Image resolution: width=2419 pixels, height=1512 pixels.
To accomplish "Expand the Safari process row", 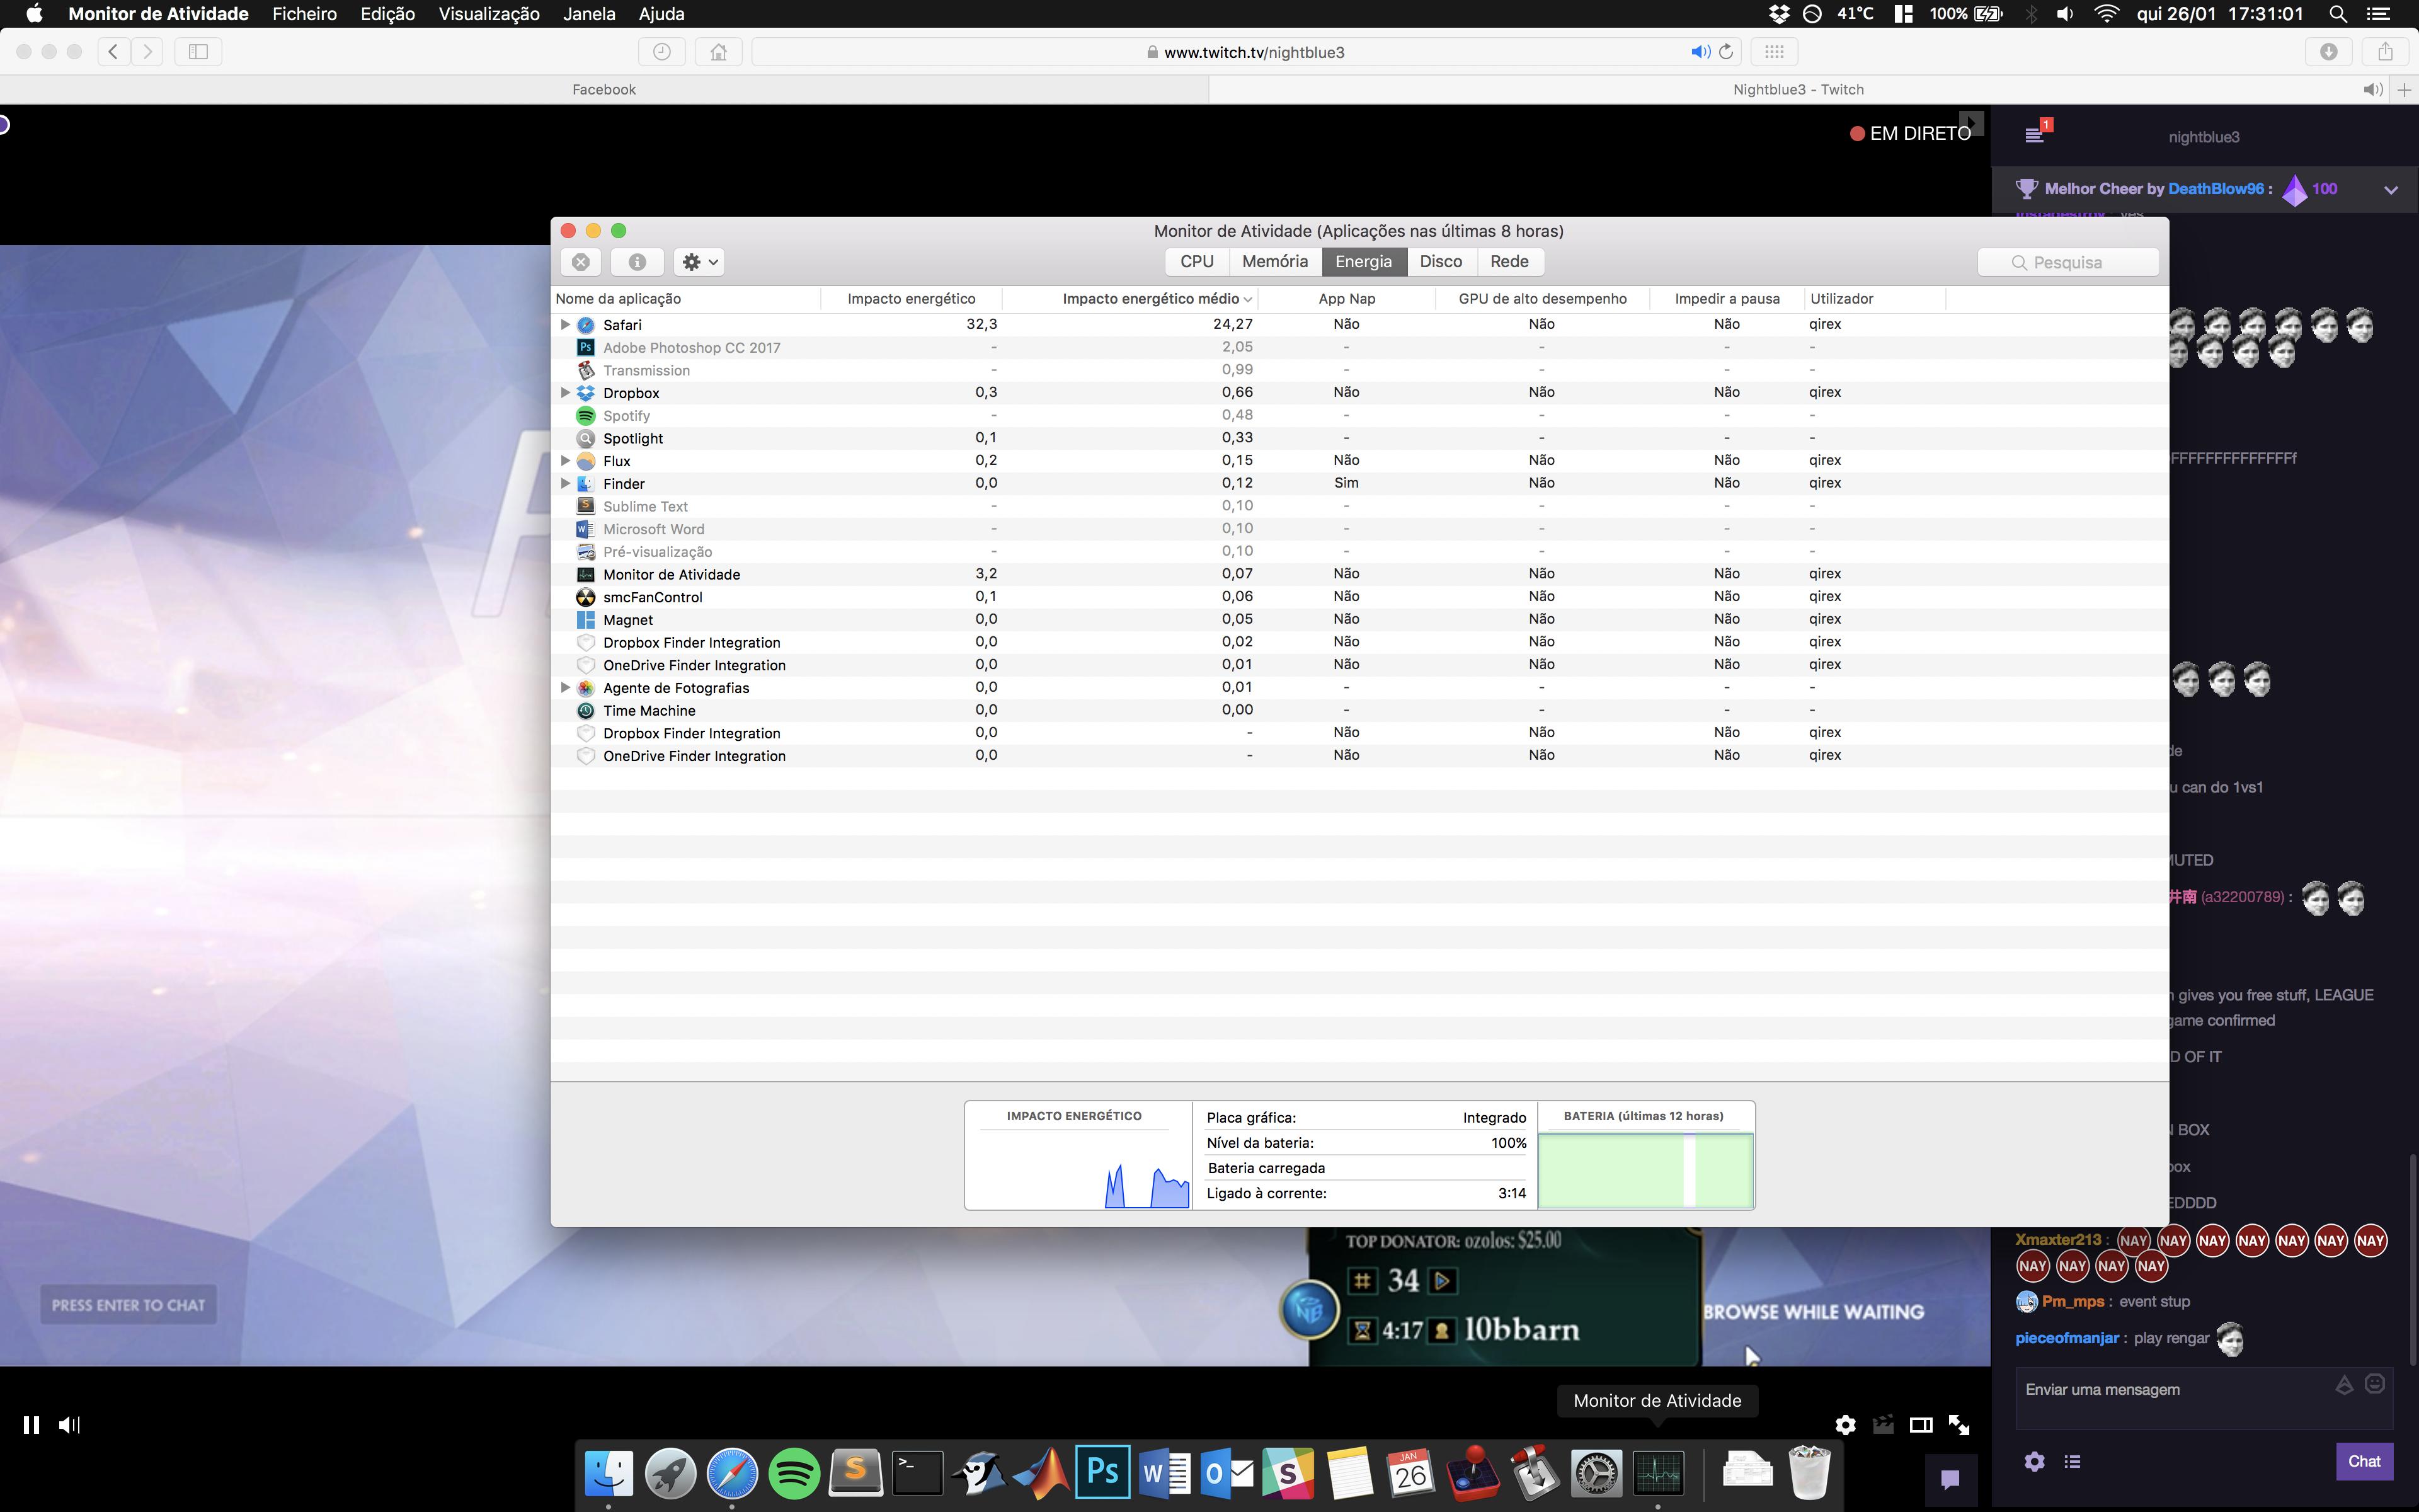I will (565, 324).
